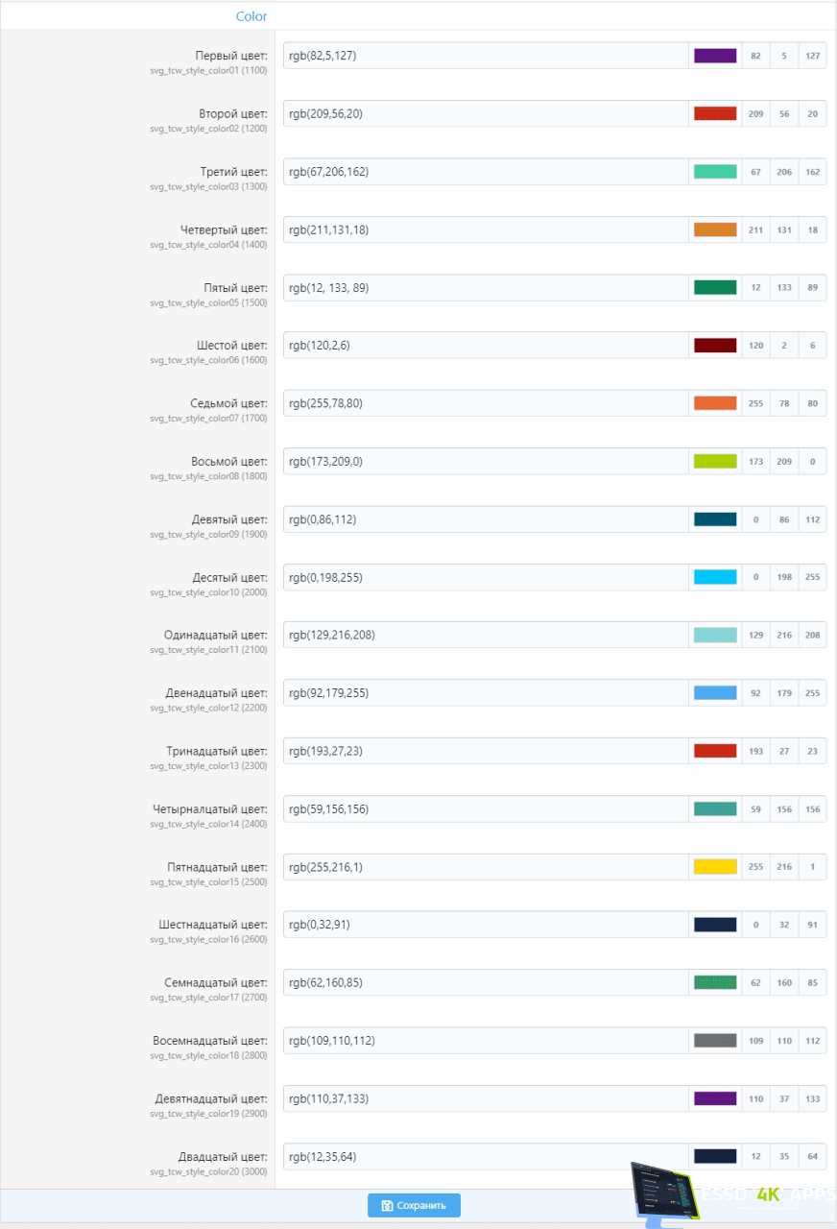Click the green value 216 for Одиннадцатый цвет

(784, 635)
